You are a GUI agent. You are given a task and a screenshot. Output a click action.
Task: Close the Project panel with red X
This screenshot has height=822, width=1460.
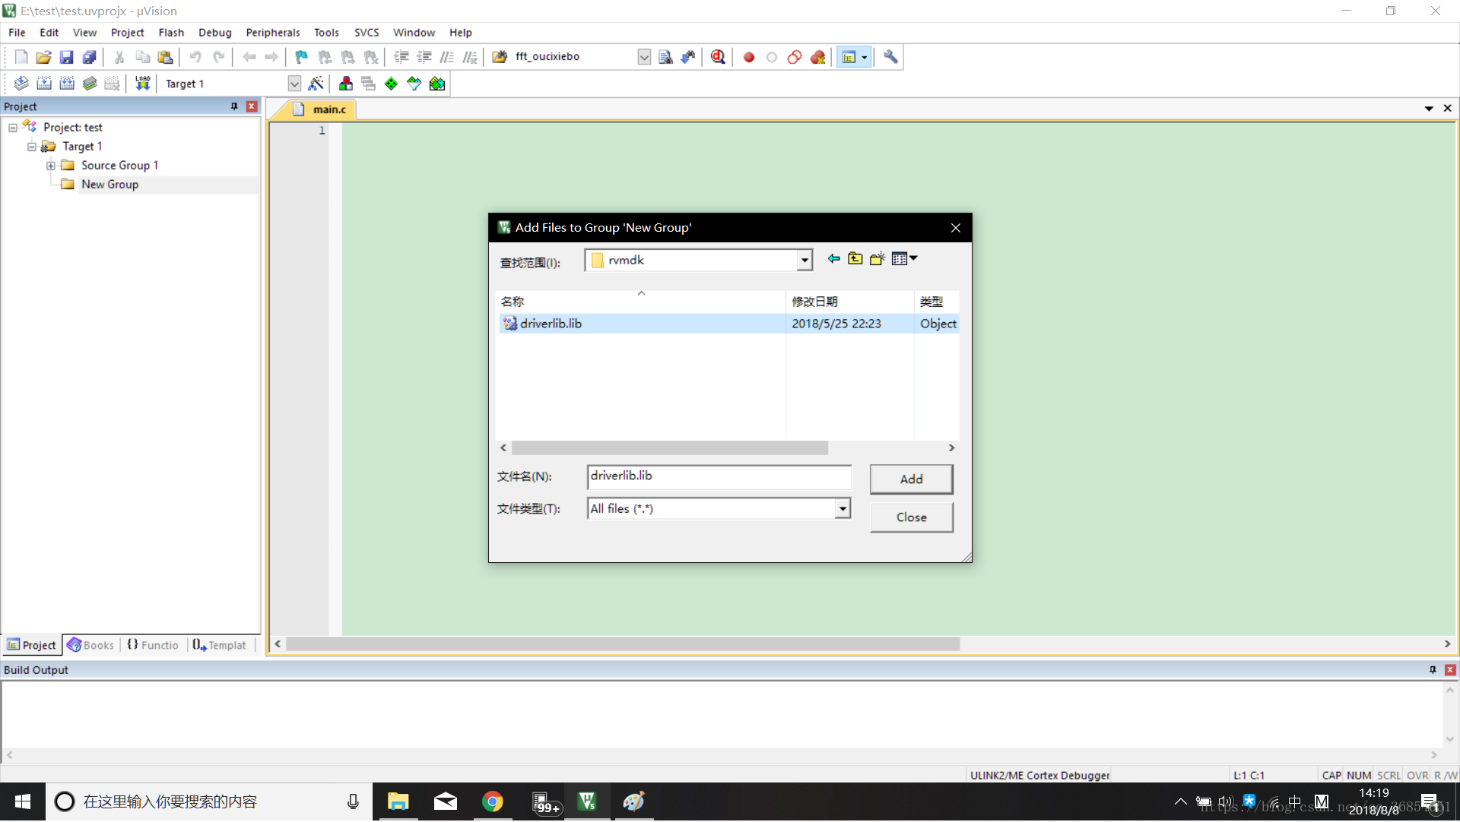point(252,106)
